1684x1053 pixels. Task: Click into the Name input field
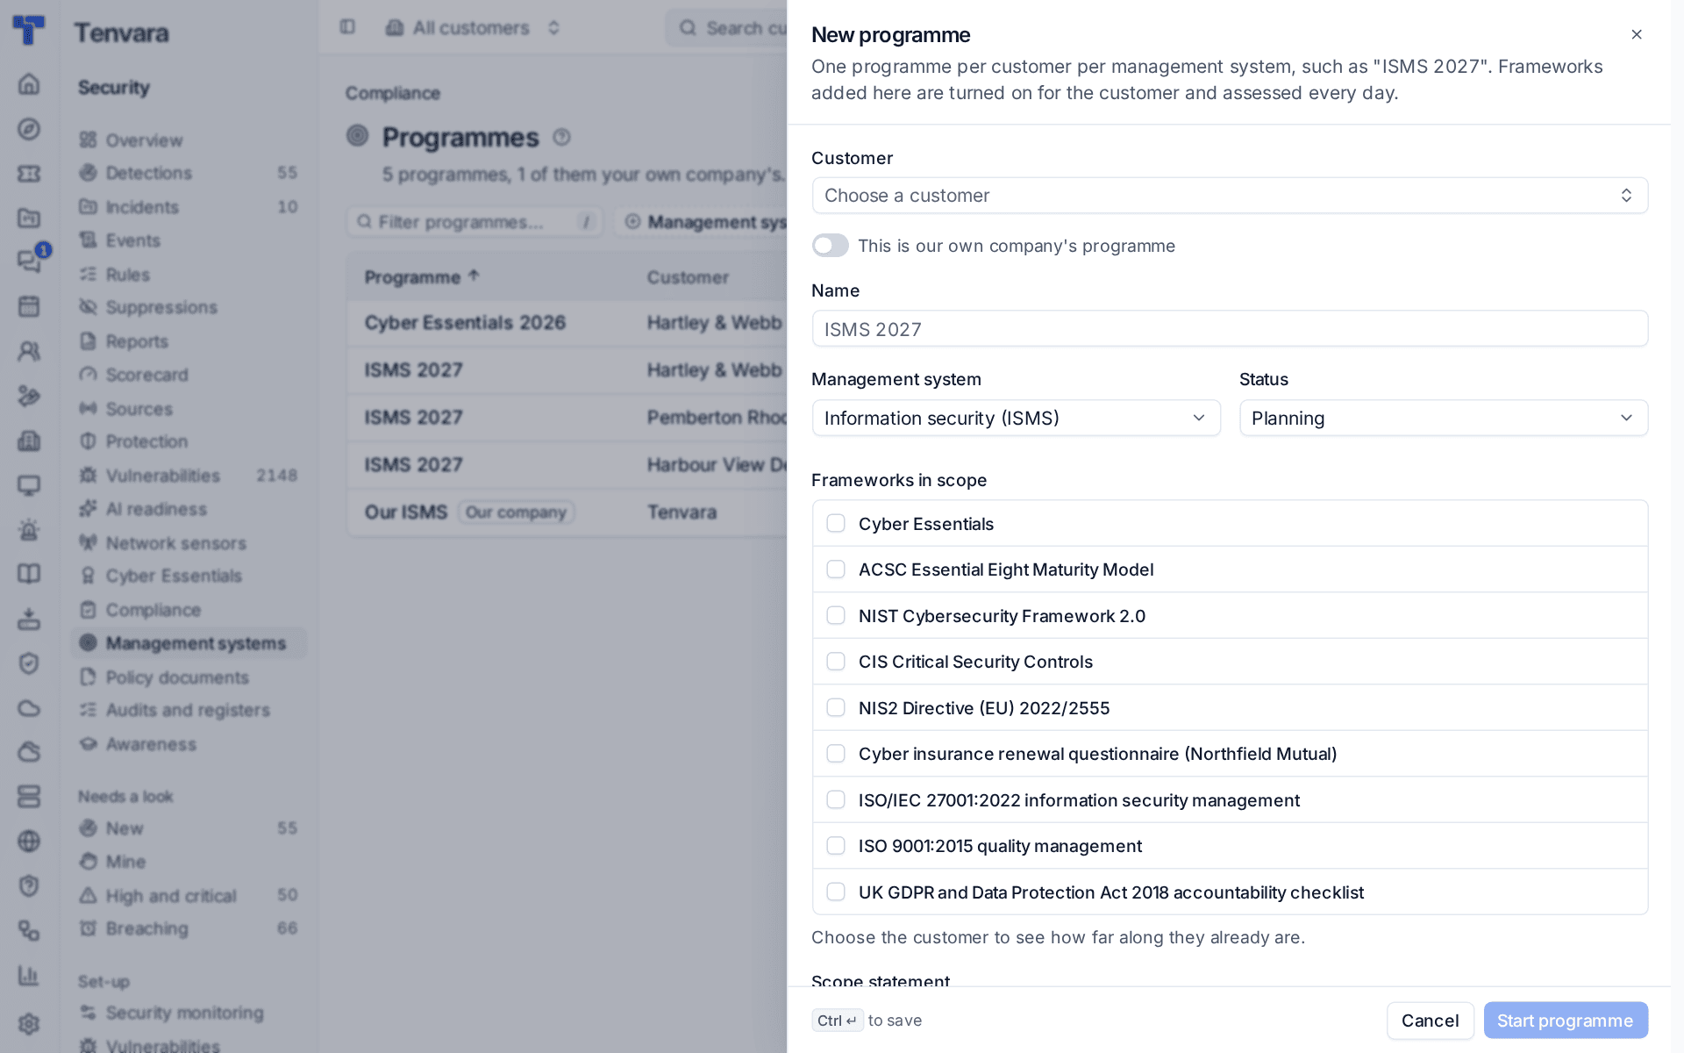pyautogui.click(x=1230, y=329)
